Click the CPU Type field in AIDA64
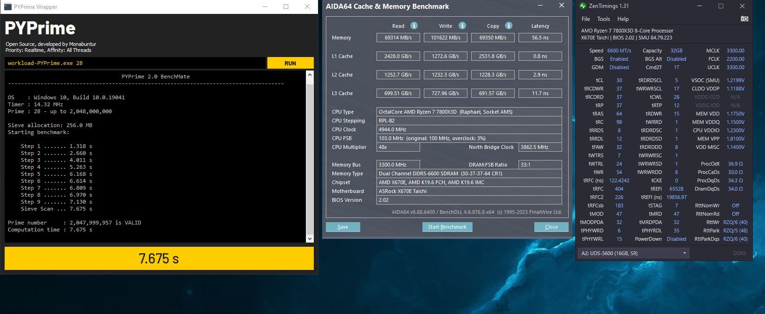The height and width of the screenshot is (314, 765). click(x=469, y=112)
